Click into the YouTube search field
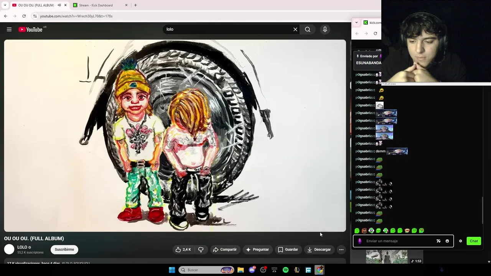This screenshot has width=491, height=276. click(x=228, y=29)
